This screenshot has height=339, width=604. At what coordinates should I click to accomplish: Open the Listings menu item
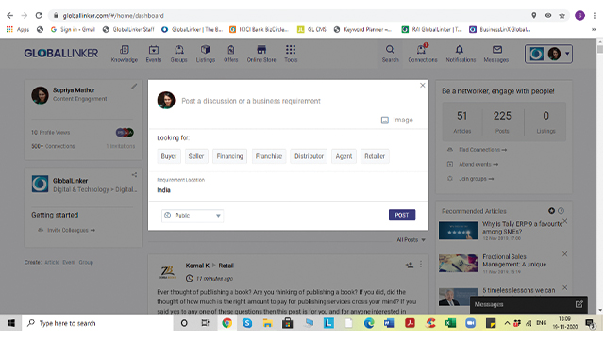click(x=206, y=54)
